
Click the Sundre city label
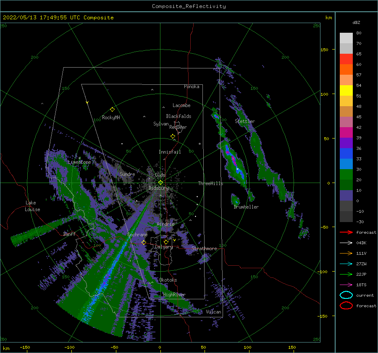pyautogui.click(x=127, y=174)
